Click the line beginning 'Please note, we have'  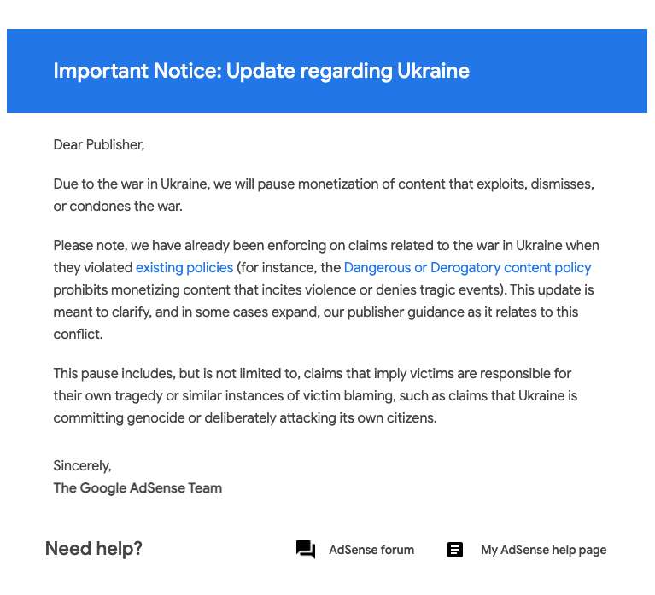tap(326, 246)
